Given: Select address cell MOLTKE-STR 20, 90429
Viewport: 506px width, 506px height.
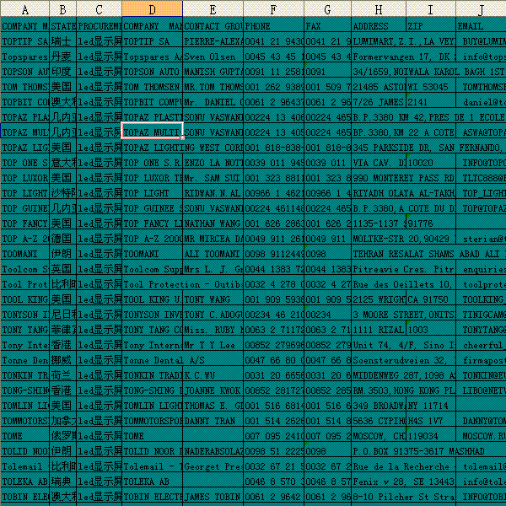Looking at the screenshot, I should (x=403, y=239).
